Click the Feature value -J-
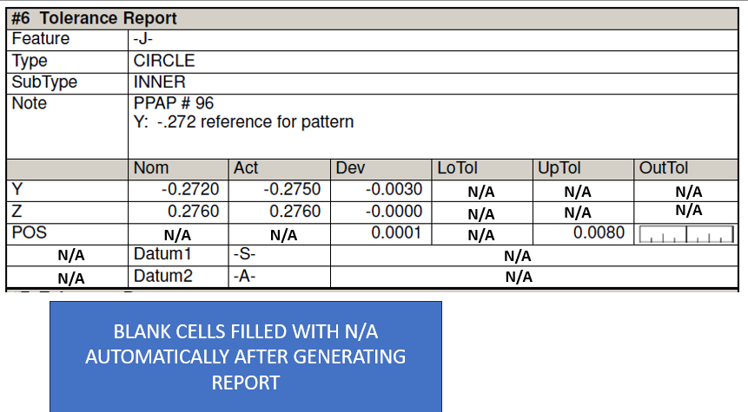This screenshot has width=748, height=412. pyautogui.click(x=143, y=38)
